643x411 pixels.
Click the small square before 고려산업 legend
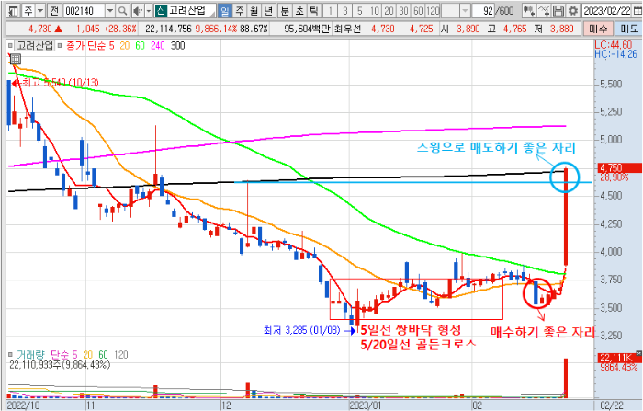click(x=10, y=46)
